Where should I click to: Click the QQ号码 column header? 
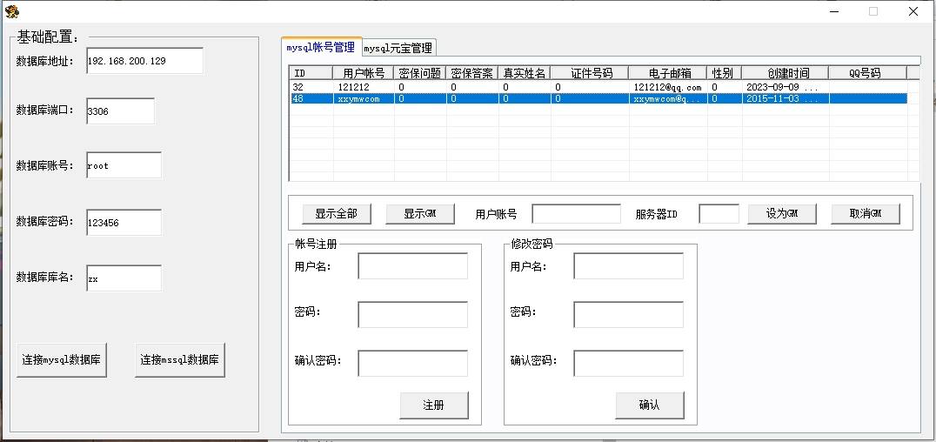click(868, 73)
